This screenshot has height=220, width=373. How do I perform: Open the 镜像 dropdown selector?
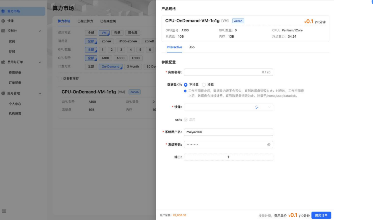coord(228,107)
